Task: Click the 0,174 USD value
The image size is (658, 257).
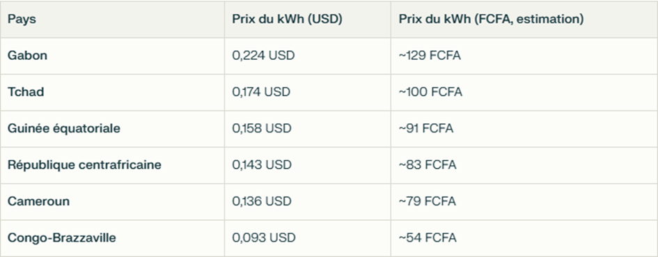Action: [261, 92]
